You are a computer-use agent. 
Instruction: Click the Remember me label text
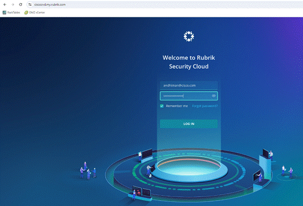[177, 106]
